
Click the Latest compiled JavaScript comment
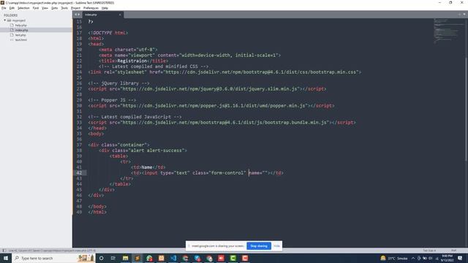pos(135,117)
